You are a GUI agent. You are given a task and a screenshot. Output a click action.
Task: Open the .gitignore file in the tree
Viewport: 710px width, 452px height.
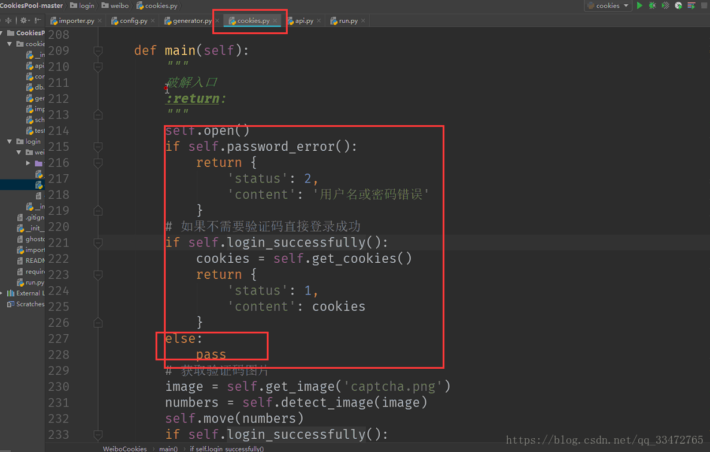31,217
